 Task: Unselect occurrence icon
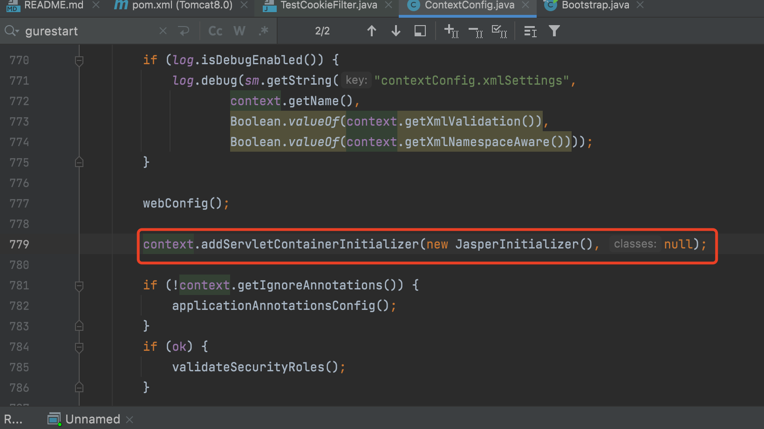coord(476,31)
